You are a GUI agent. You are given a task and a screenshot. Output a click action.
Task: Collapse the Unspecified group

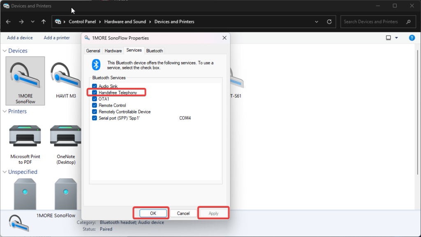pos(5,172)
